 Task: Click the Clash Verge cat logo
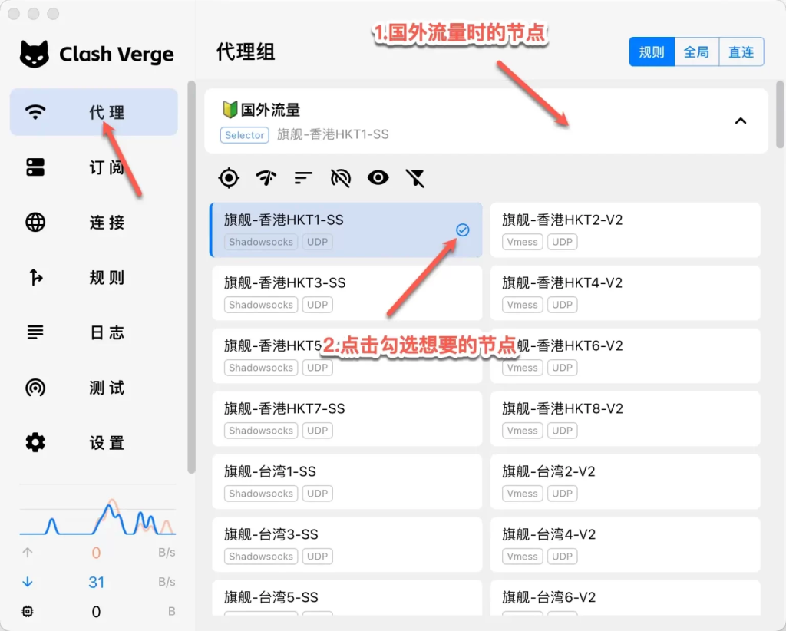pos(34,54)
